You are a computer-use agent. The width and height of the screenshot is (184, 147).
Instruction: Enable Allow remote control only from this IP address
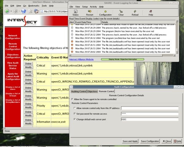pos(75,108)
